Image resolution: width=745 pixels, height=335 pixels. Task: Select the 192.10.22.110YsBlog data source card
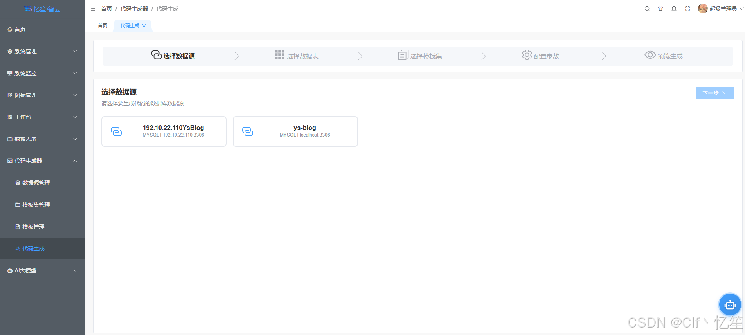pyautogui.click(x=164, y=131)
